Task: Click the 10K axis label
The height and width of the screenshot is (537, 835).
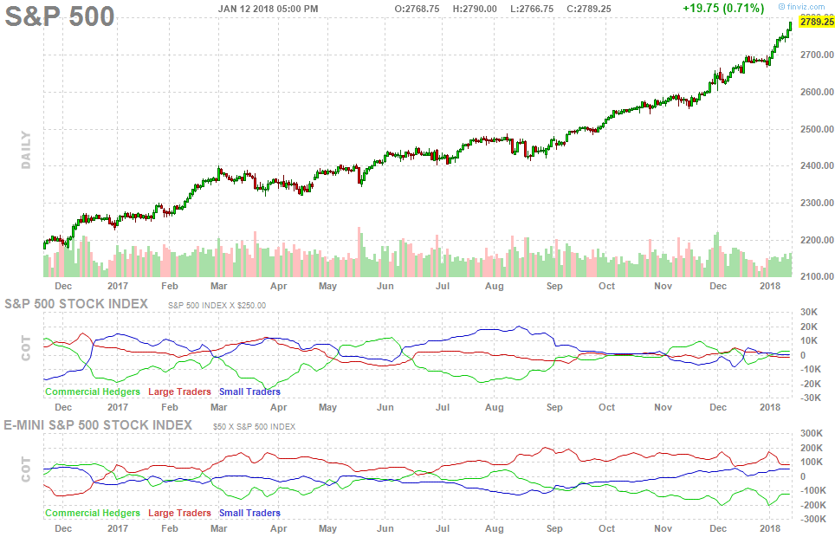Action: click(x=809, y=341)
